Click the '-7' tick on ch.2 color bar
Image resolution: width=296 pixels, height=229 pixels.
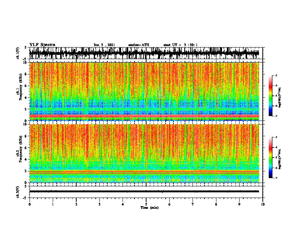point(275,178)
